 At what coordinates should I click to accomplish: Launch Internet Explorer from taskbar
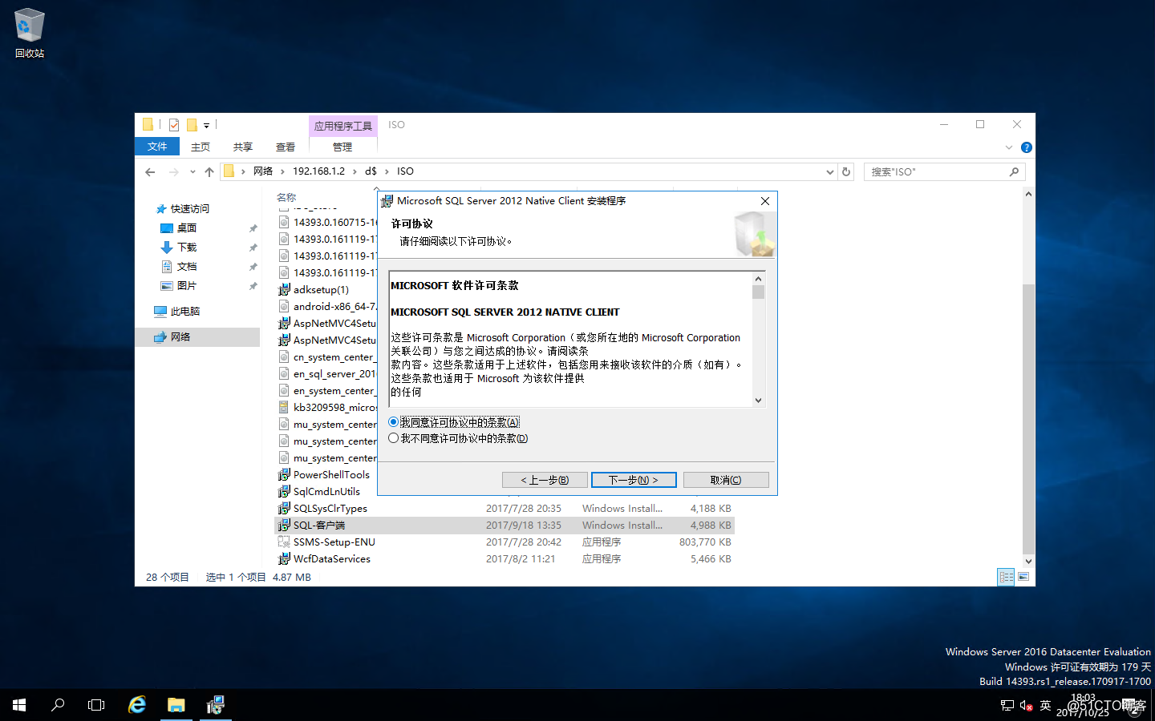pyautogui.click(x=137, y=705)
